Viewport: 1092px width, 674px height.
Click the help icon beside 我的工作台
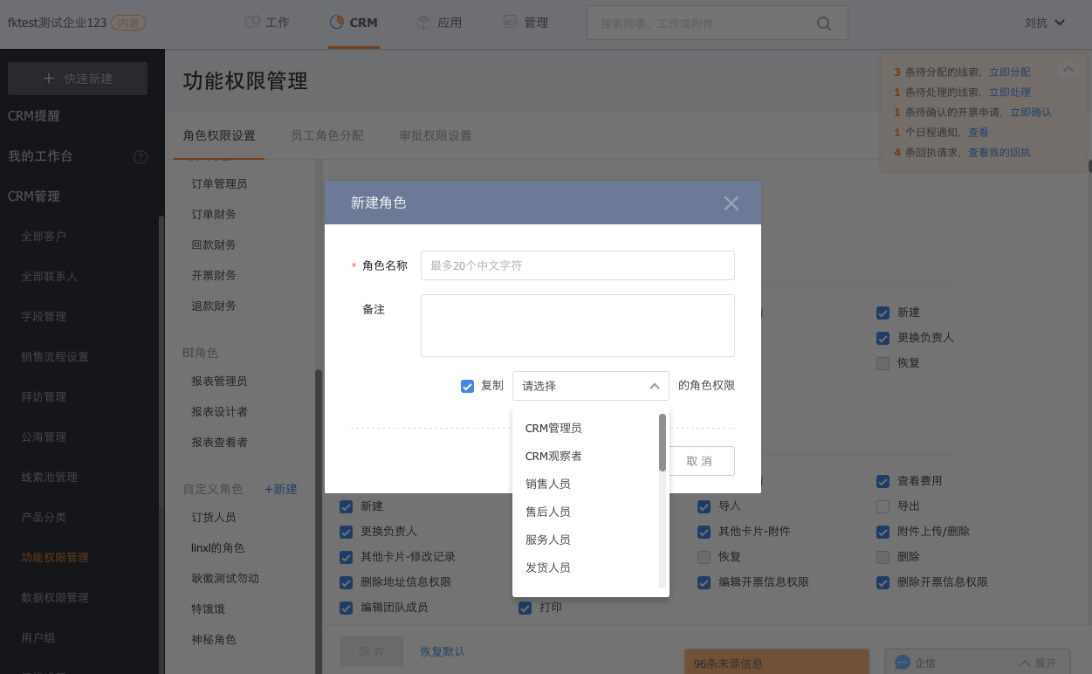(140, 157)
